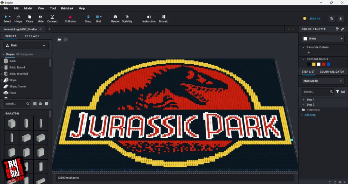Collapse the Shapes list chevron

click(x=3, y=54)
